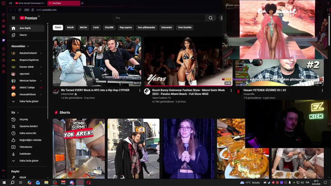
Task: Open Boşuna Kaydırma channel subscription
Action: point(27,60)
